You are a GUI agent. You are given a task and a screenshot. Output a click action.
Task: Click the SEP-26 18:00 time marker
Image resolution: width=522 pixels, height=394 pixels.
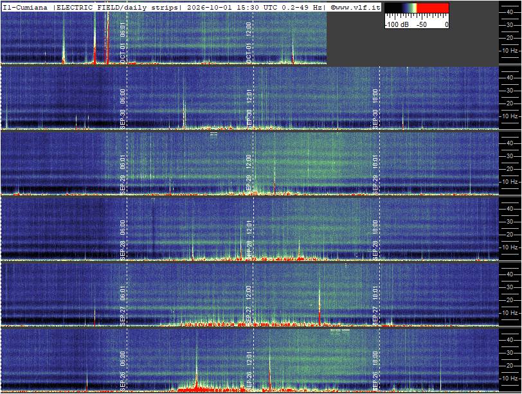(375, 372)
